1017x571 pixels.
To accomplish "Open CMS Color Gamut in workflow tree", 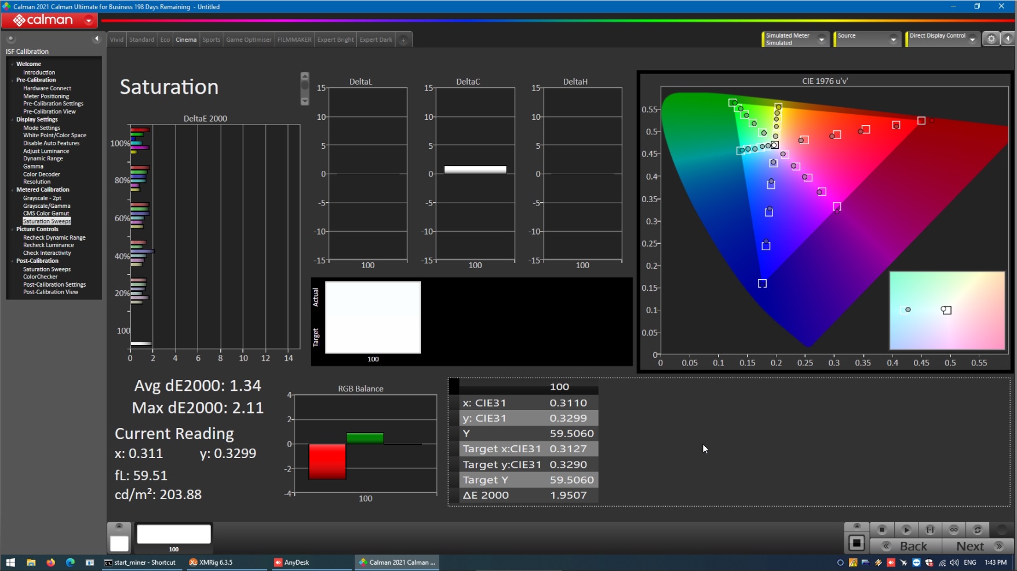I will pyautogui.click(x=46, y=213).
